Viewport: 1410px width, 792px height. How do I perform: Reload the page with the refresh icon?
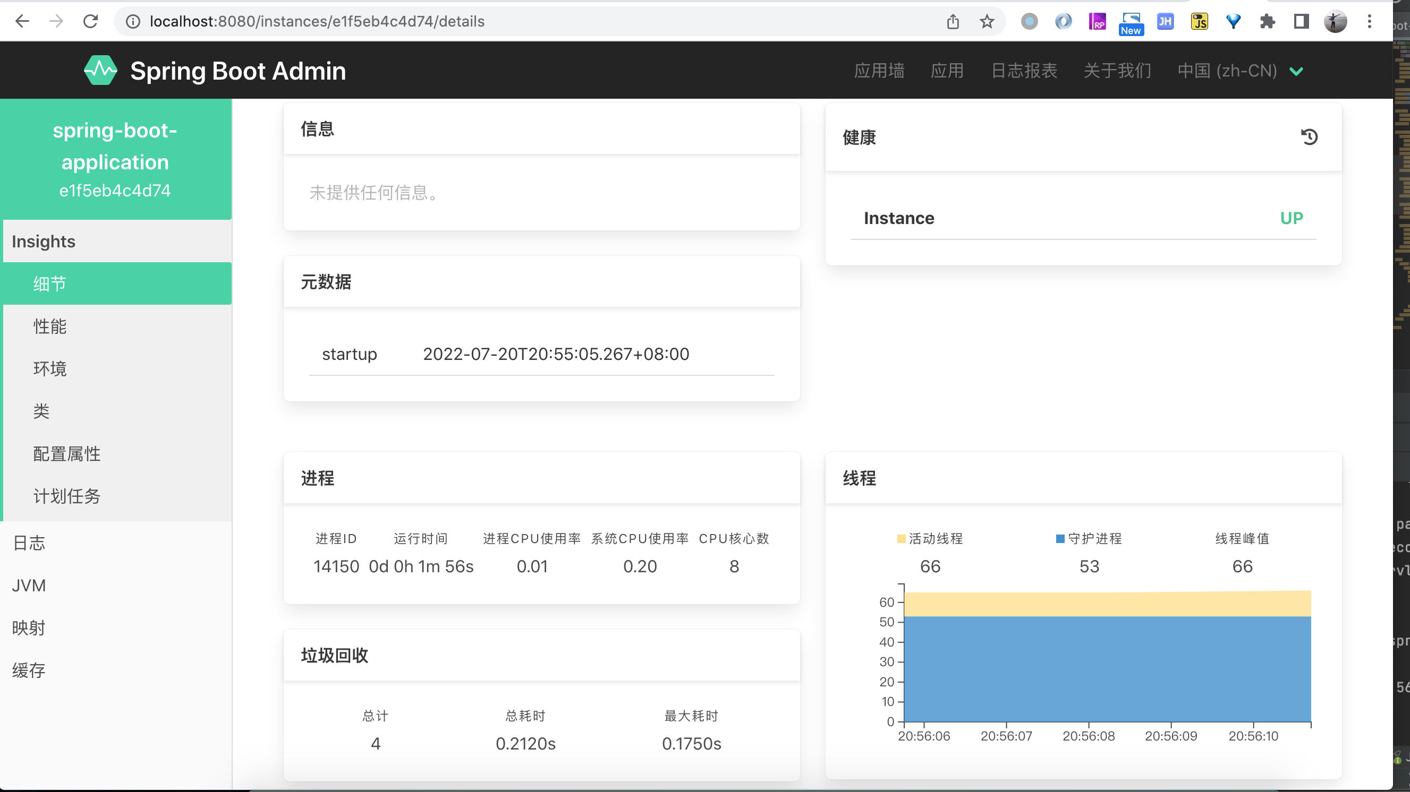tap(90, 21)
